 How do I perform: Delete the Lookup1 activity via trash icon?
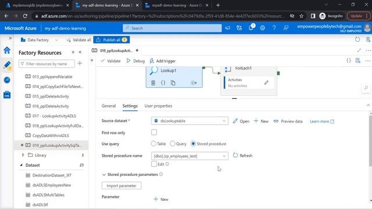click(153, 82)
